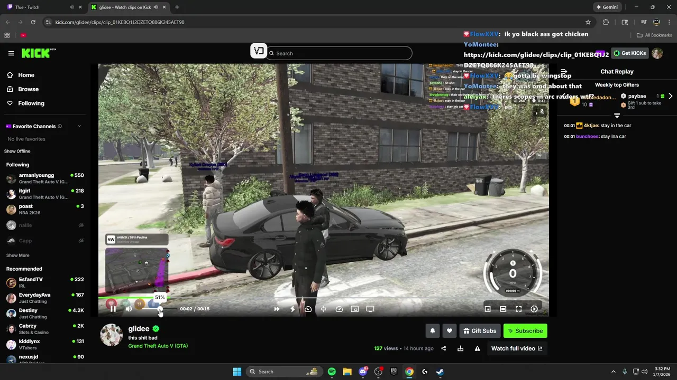Open itgirl channel in Following list
This screenshot has width=677, height=380.
[45, 194]
